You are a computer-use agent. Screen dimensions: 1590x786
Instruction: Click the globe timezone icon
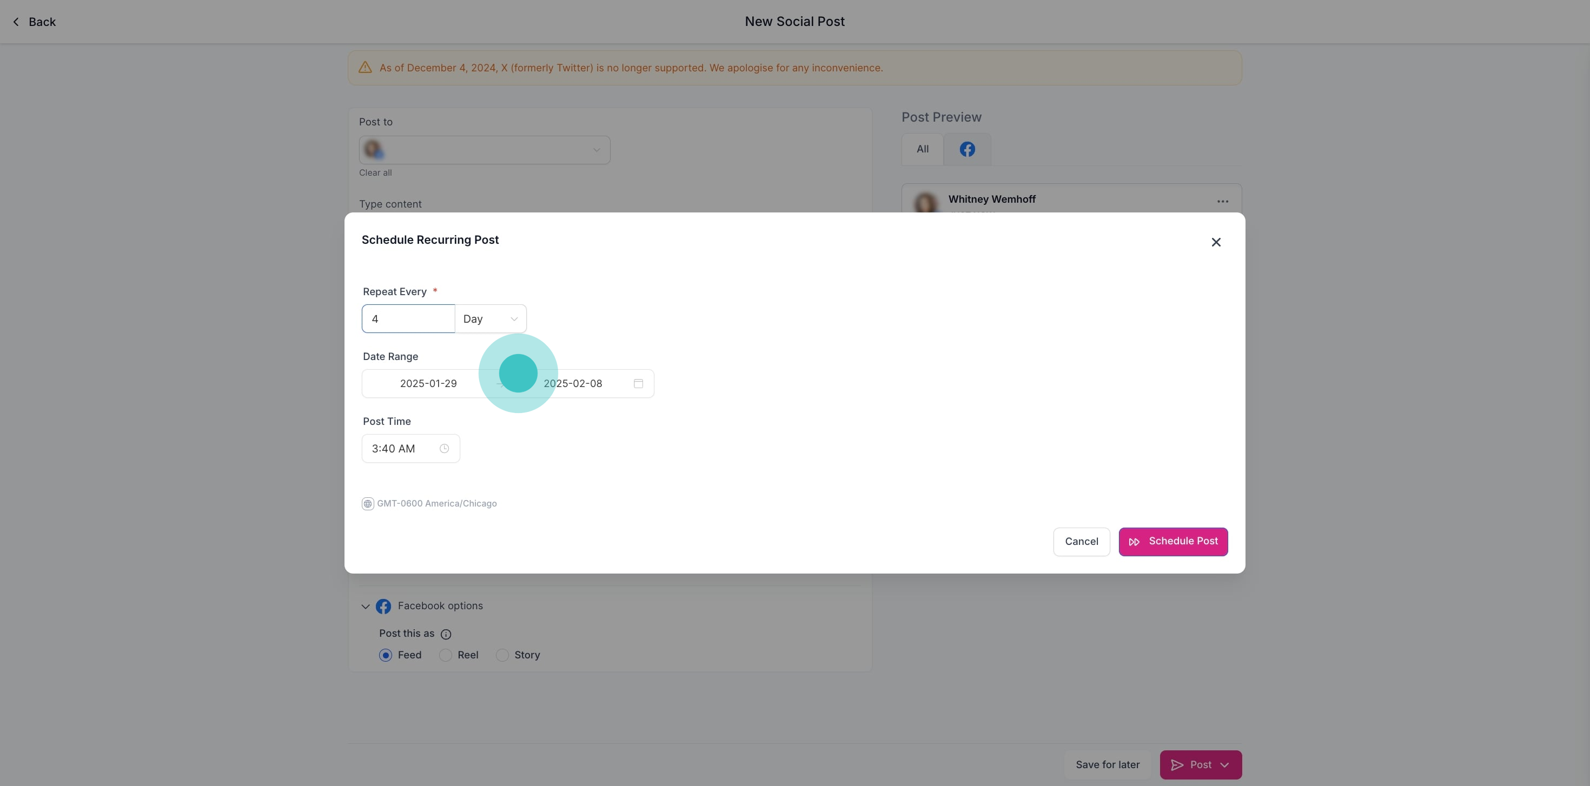[x=367, y=504]
